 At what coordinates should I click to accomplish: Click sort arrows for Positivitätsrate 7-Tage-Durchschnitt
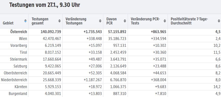[219, 21]
